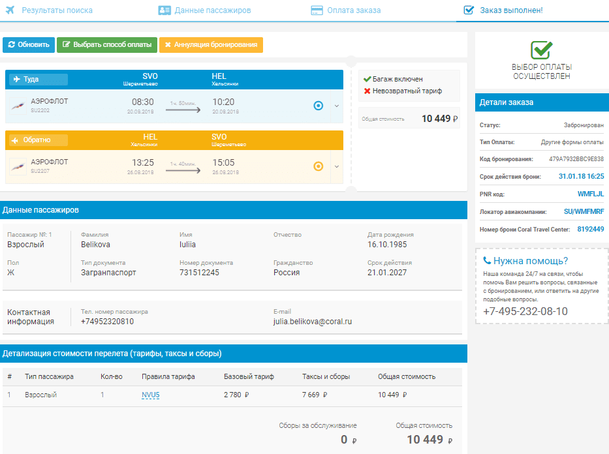Viewport: 609px width, 454px height.
Task: Click the passenger phone +74952320810
Action: pos(107,322)
